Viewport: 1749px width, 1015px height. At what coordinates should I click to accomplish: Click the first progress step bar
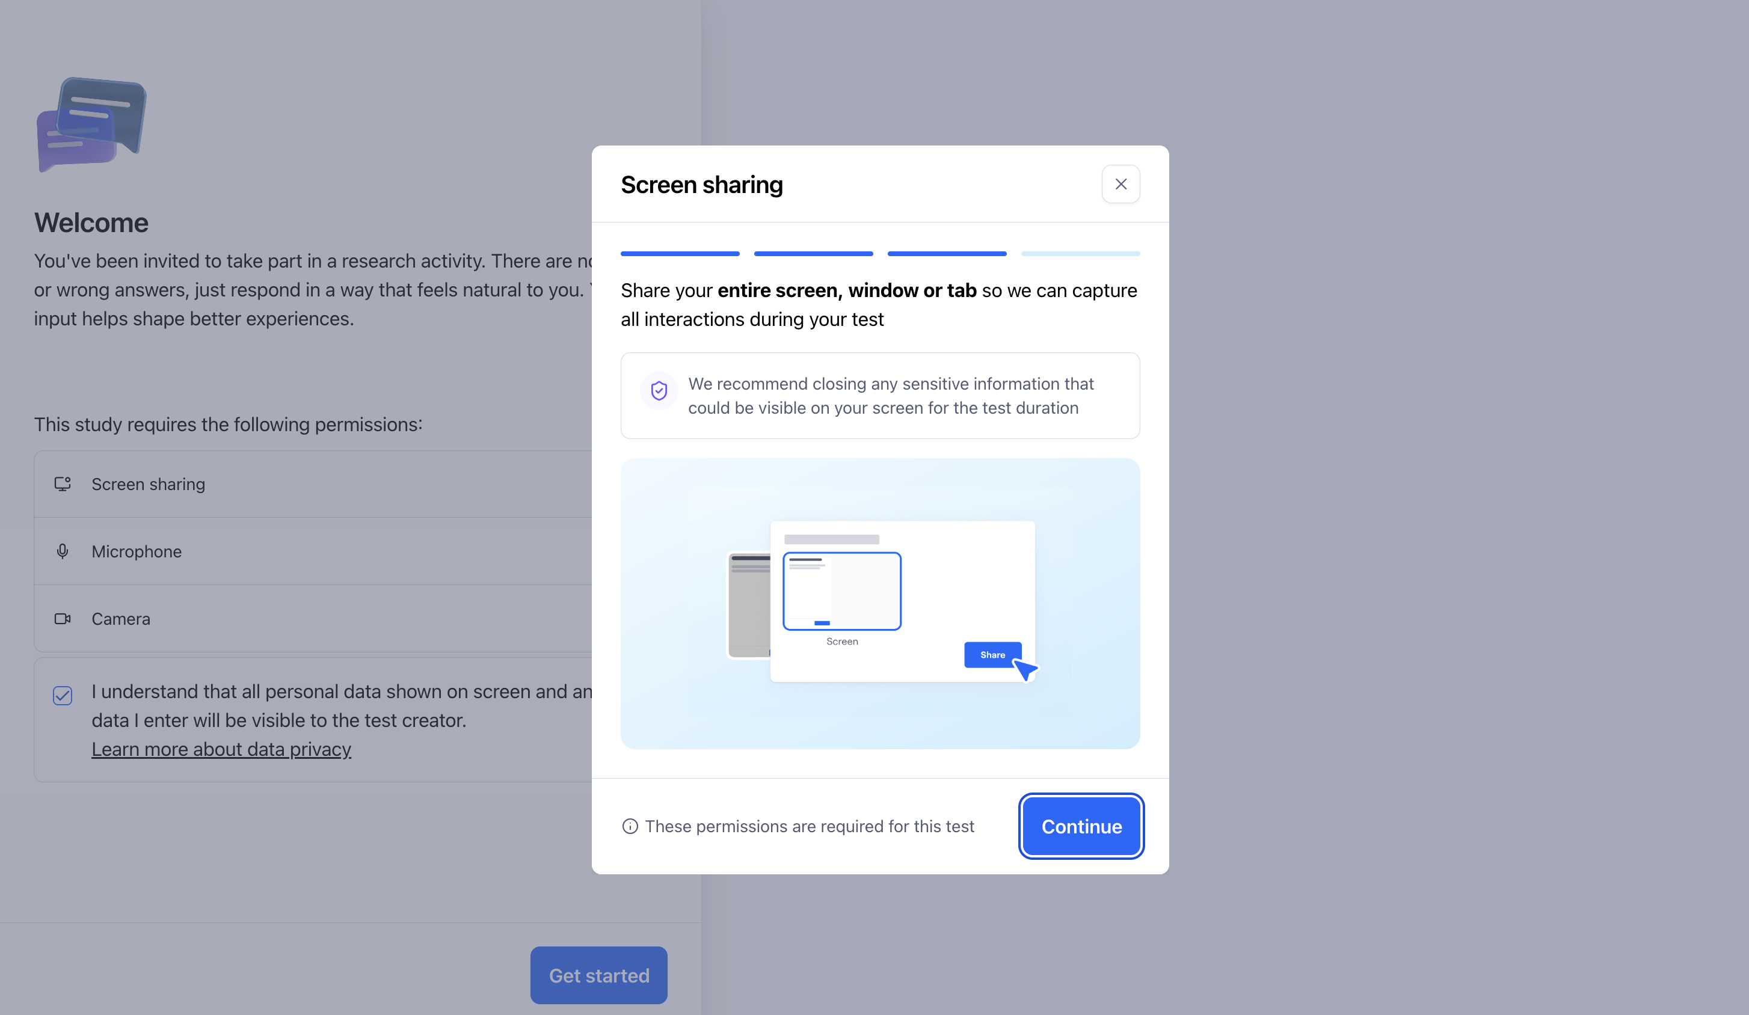coord(680,254)
